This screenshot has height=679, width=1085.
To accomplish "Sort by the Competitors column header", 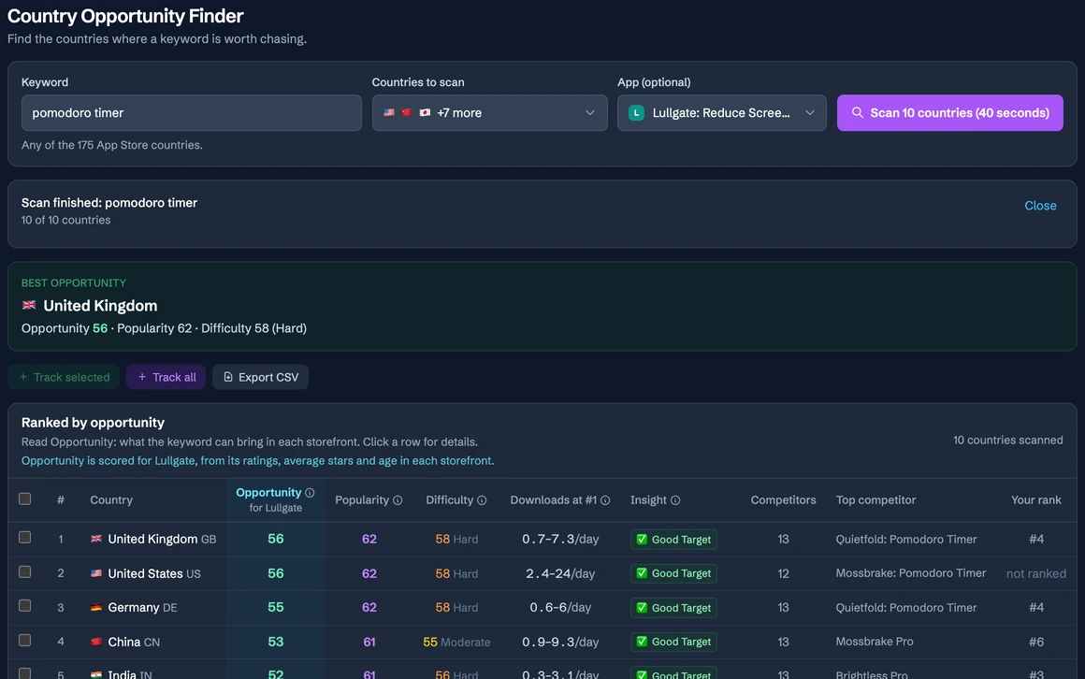I will pos(783,500).
